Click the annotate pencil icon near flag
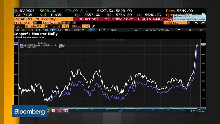This screenshot has width=220, height=124. tap(190, 30)
